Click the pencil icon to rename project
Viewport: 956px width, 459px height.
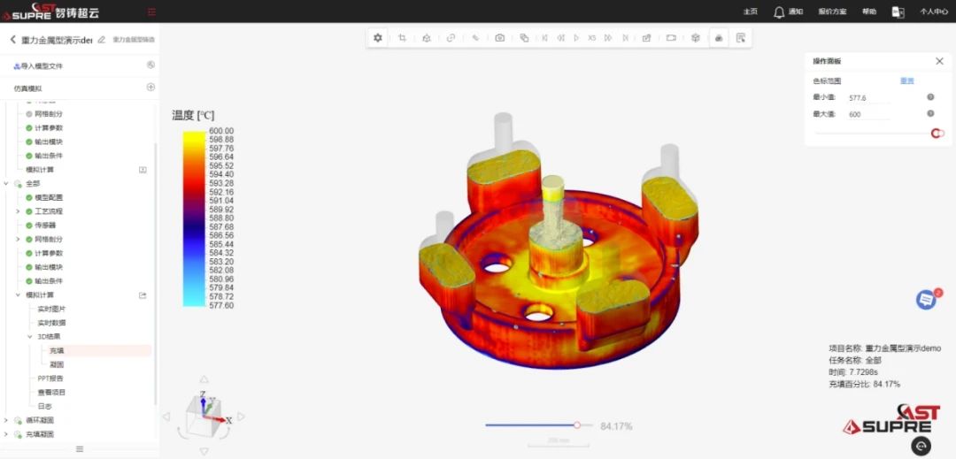pos(102,40)
